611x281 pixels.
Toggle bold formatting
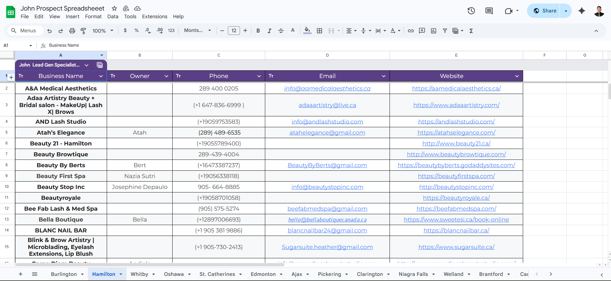pyautogui.click(x=258, y=31)
